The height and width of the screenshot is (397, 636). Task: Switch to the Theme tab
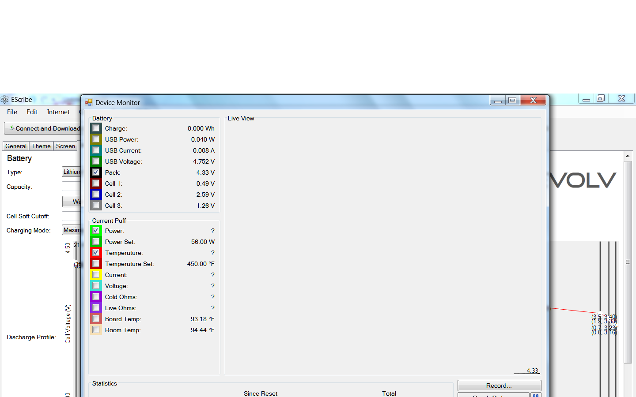click(x=41, y=146)
